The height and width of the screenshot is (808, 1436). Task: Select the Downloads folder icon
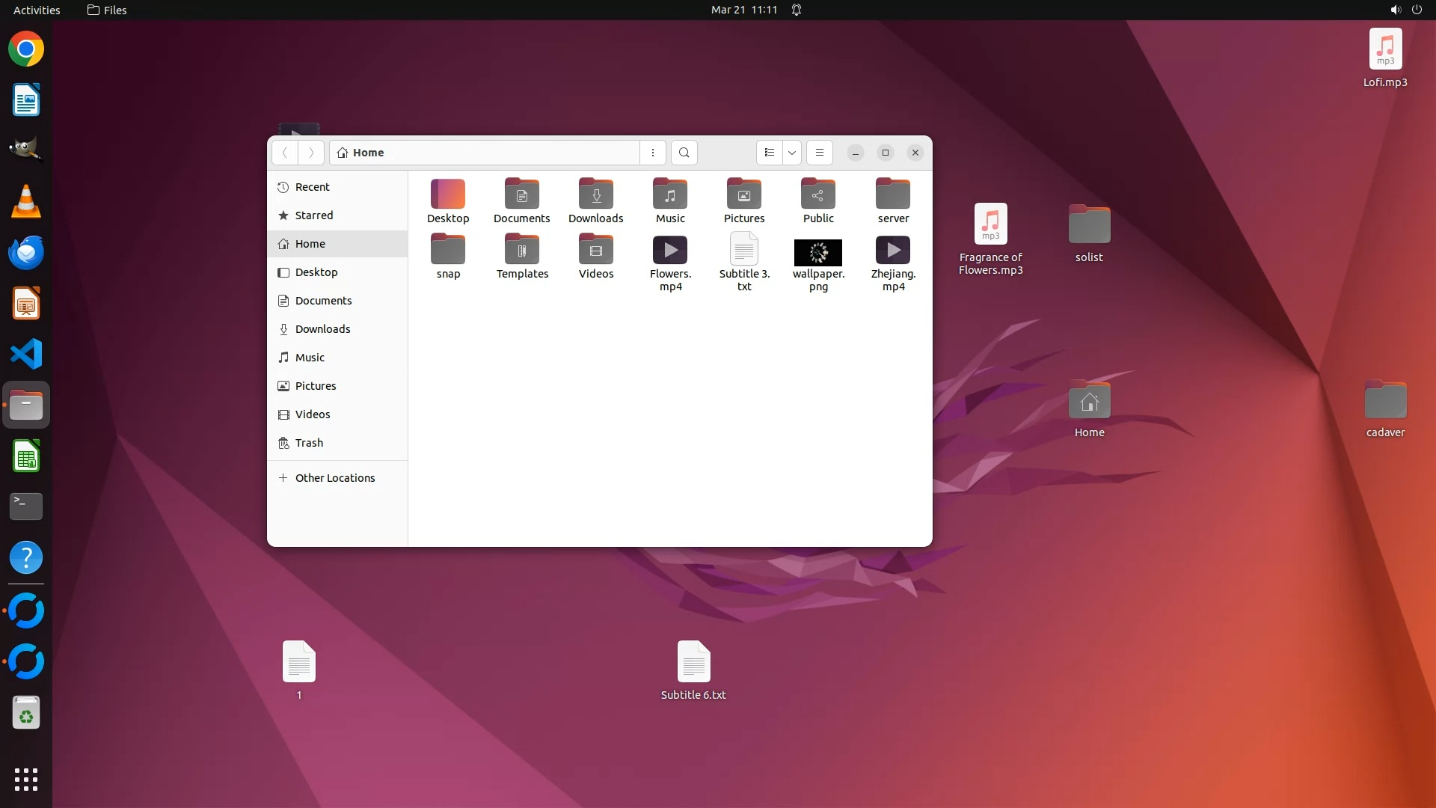pos(596,195)
